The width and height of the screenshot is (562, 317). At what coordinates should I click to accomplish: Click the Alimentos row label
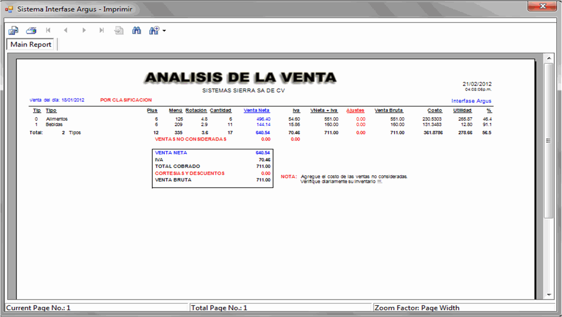click(x=57, y=119)
